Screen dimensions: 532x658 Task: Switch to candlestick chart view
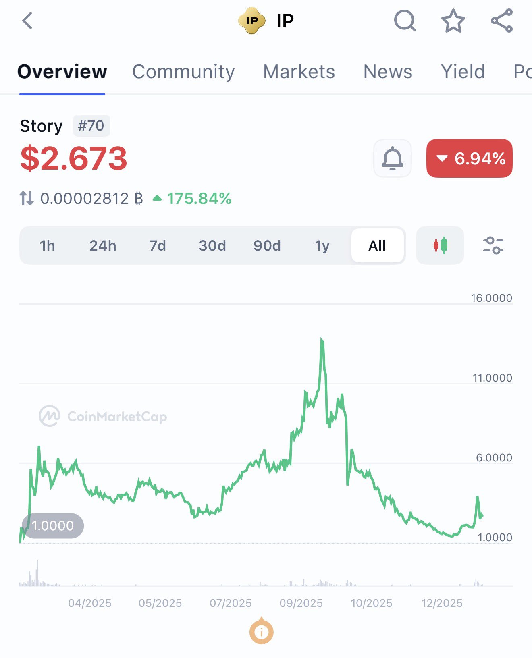440,245
